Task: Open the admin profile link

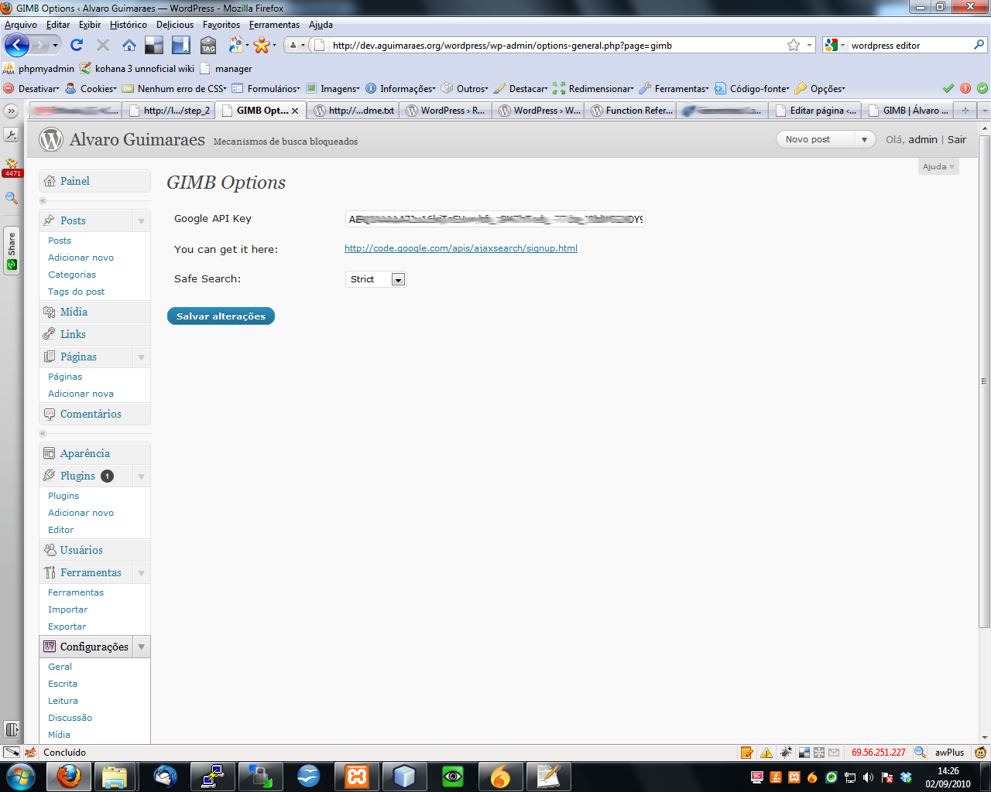Action: coord(923,139)
